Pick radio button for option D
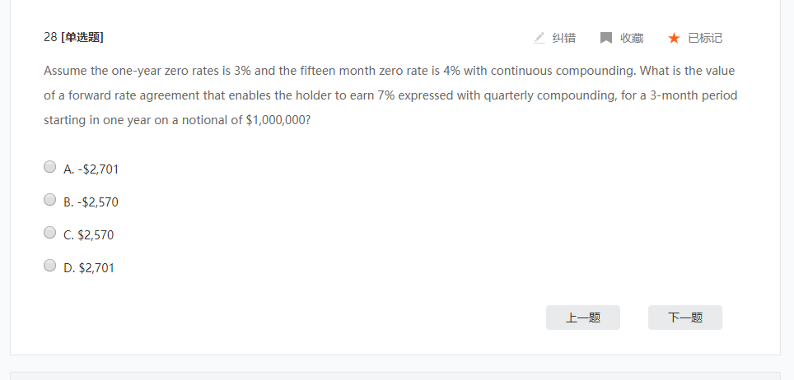The width and height of the screenshot is (794, 380). point(49,266)
